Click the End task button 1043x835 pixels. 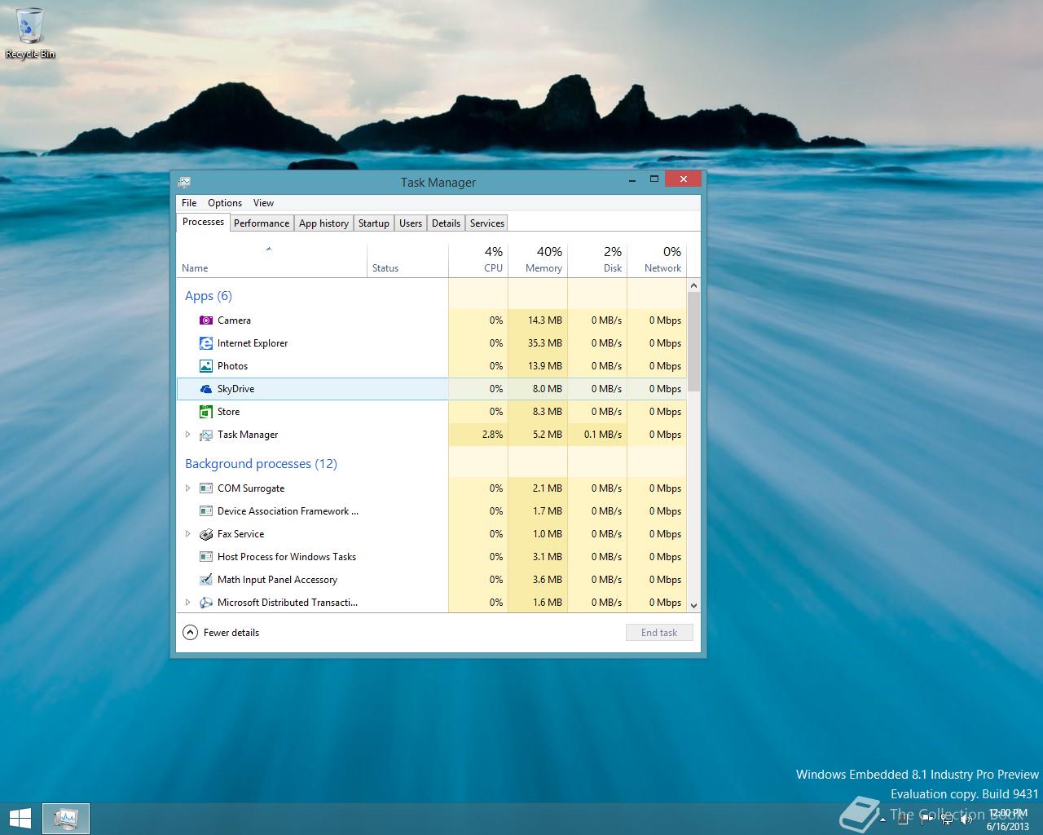[x=659, y=632]
